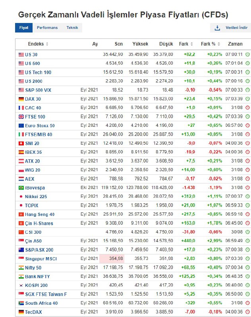Select the Düşük column header
The width and height of the screenshot is (251, 317).
[x=166, y=44]
